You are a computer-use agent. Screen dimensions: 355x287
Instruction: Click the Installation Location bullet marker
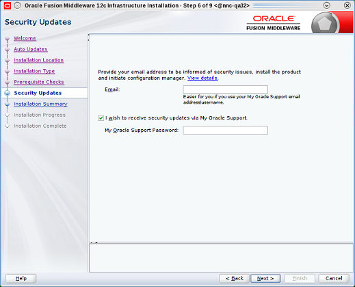tap(8, 60)
